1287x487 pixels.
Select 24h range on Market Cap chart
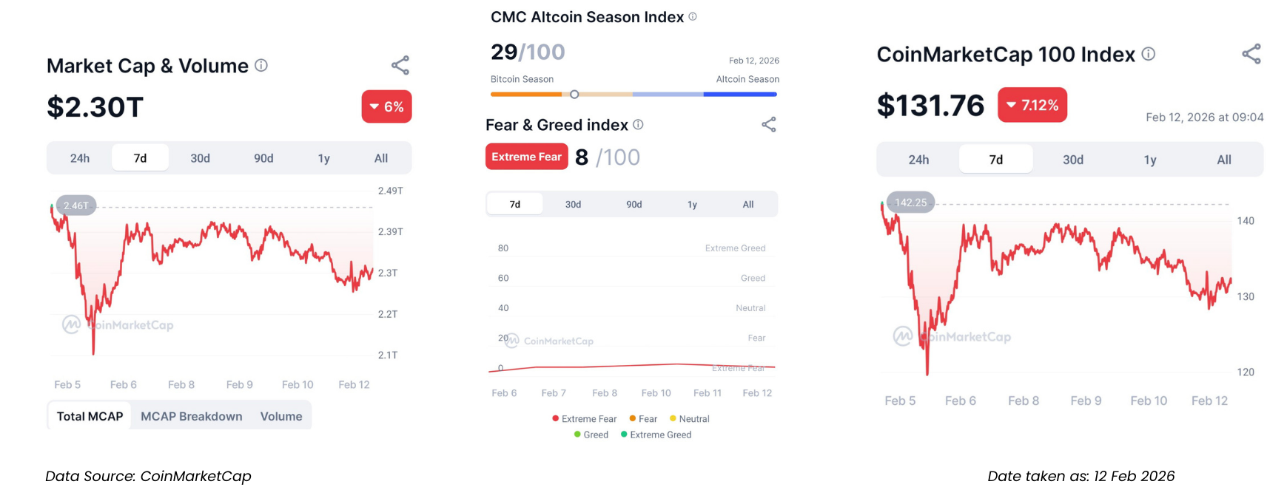[80, 158]
